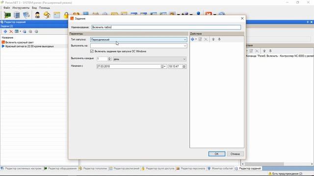Expand the view layout dropdown arrow

(x=20, y=31)
